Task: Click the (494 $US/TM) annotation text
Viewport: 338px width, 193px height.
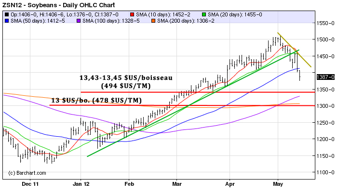Action: pyautogui.click(x=126, y=86)
